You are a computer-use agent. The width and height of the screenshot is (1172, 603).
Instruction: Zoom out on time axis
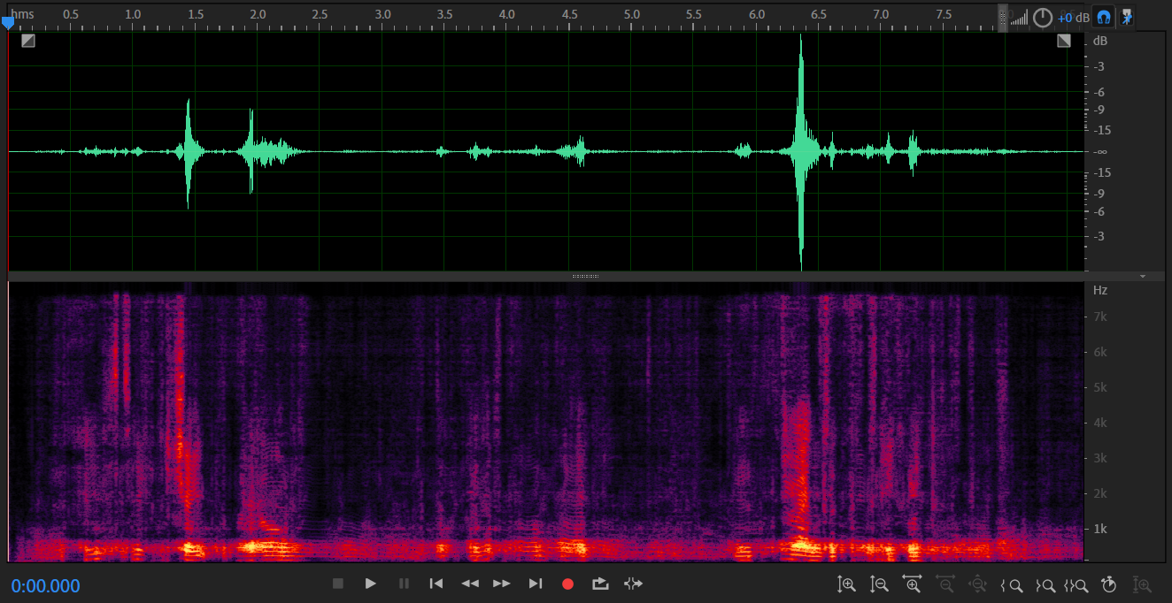(x=945, y=584)
